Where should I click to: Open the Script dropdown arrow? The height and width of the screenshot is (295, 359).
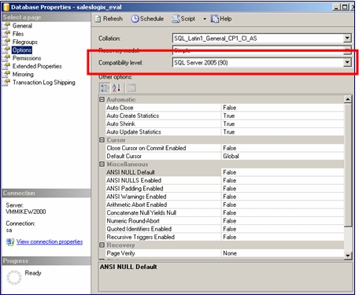[205, 19]
